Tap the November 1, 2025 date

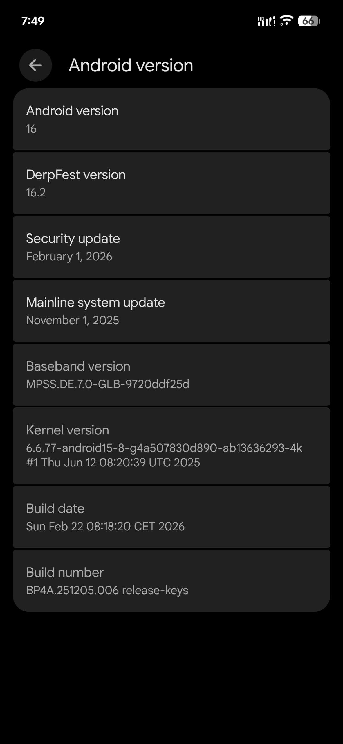coord(73,320)
